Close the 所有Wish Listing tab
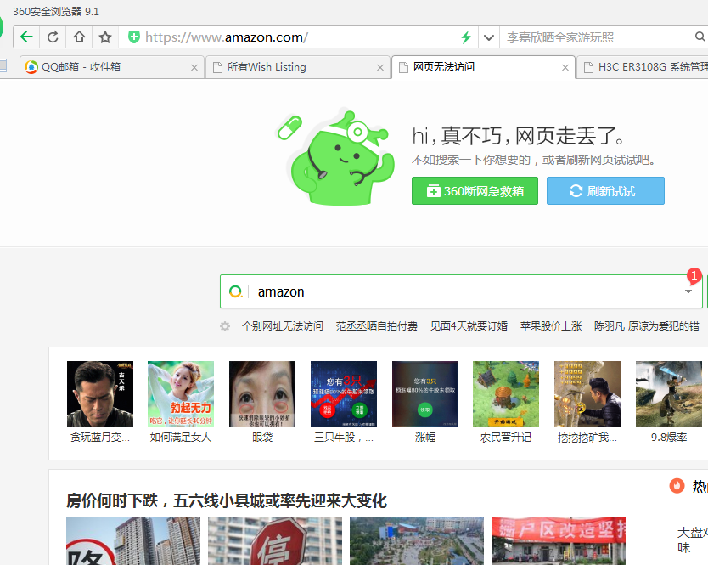The width and height of the screenshot is (708, 565). [380, 67]
